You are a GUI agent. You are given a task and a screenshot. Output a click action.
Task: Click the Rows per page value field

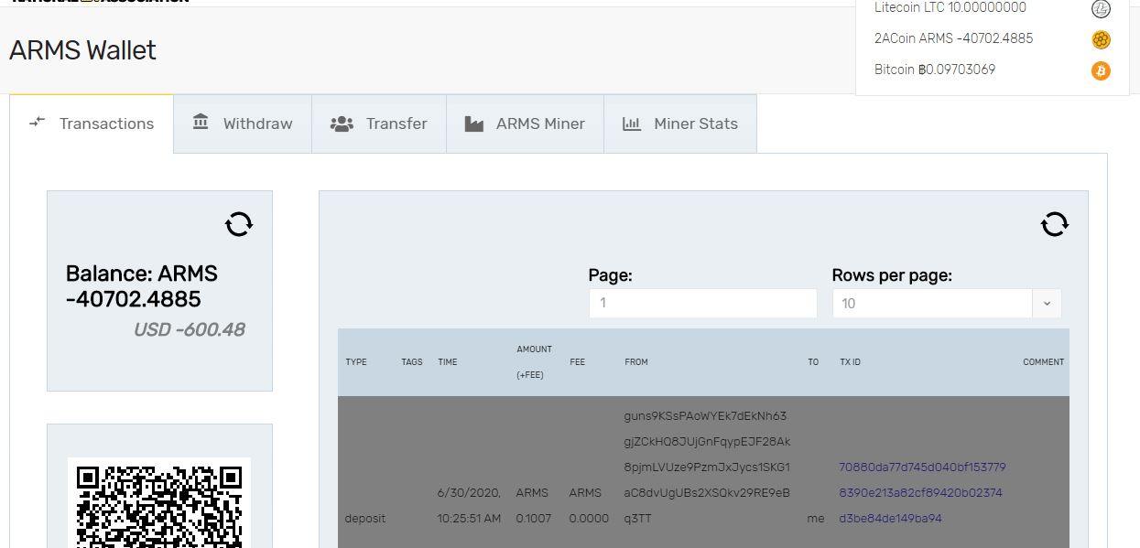(932, 304)
